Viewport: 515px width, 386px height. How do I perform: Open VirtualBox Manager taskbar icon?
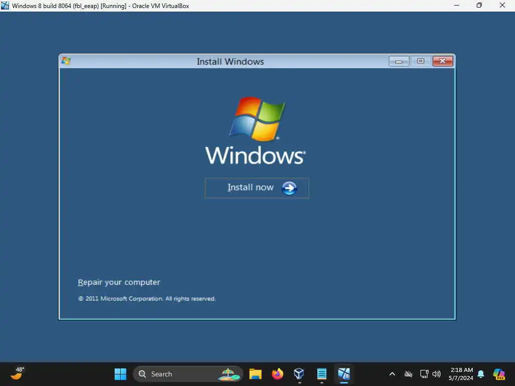[299, 374]
